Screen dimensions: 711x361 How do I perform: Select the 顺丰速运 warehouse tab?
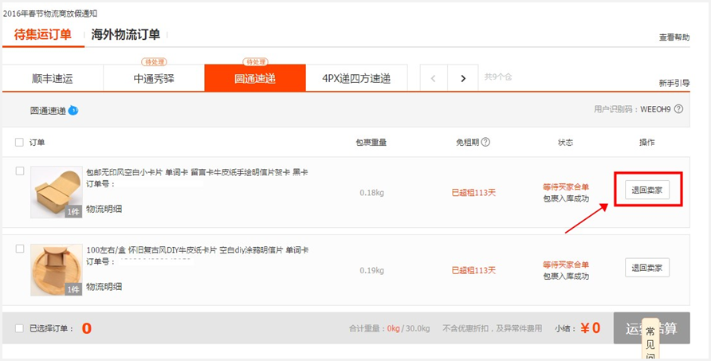[53, 78]
